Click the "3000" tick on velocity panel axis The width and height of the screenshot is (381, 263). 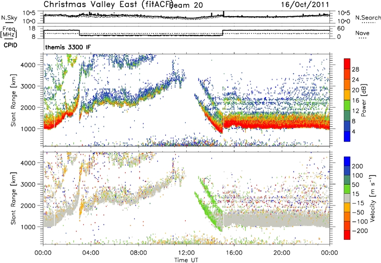pyautogui.click(x=28, y=184)
